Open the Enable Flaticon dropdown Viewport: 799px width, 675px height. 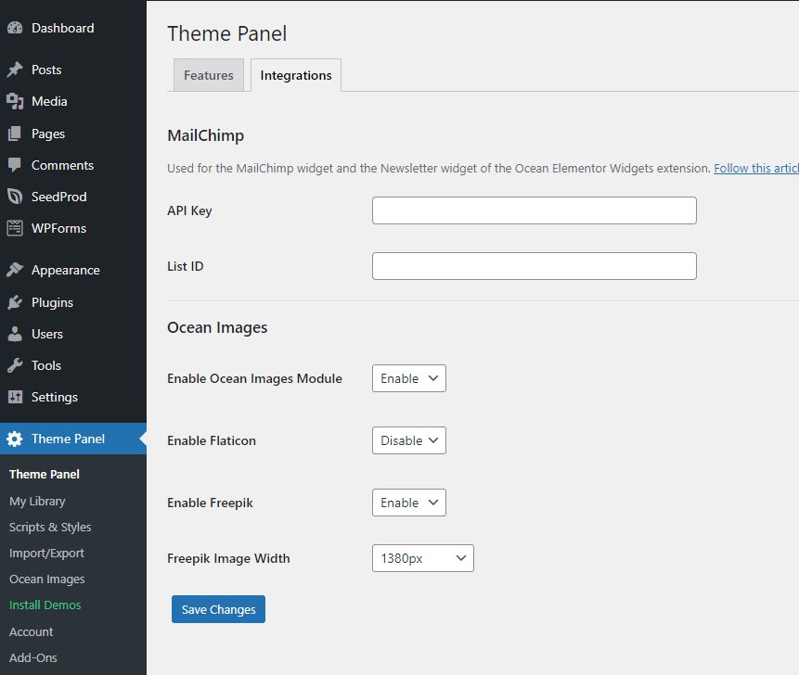409,440
